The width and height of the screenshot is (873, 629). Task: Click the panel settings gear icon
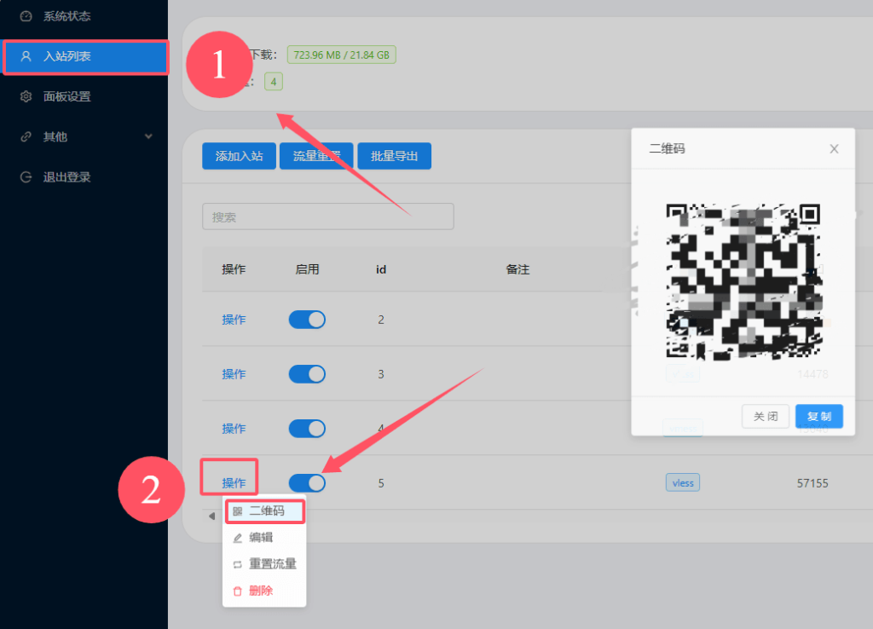click(x=26, y=96)
